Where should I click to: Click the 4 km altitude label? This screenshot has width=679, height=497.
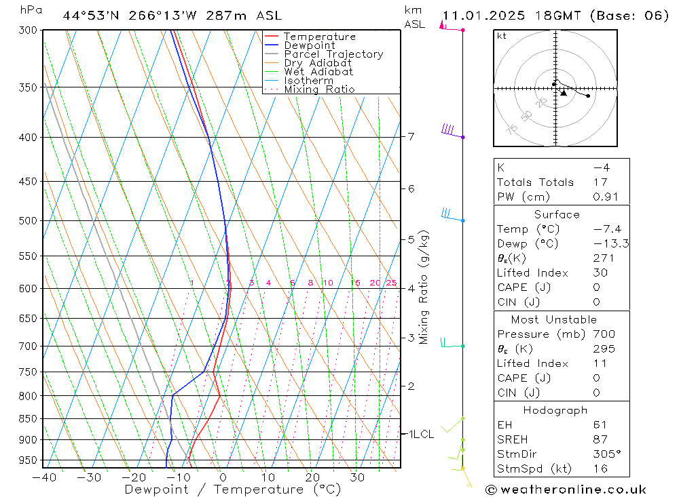tap(411, 289)
